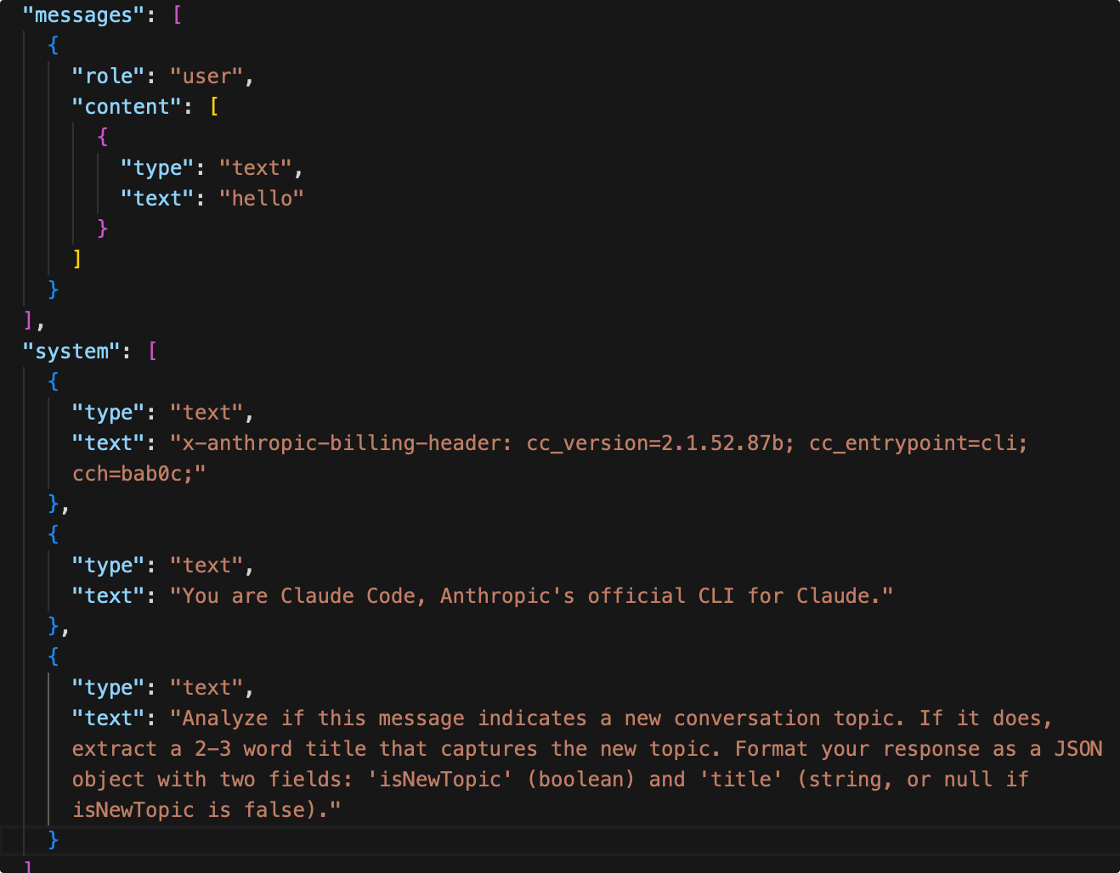Click the opening square bracket after "messages"
Screen dimensions: 1120x873
coord(177,15)
